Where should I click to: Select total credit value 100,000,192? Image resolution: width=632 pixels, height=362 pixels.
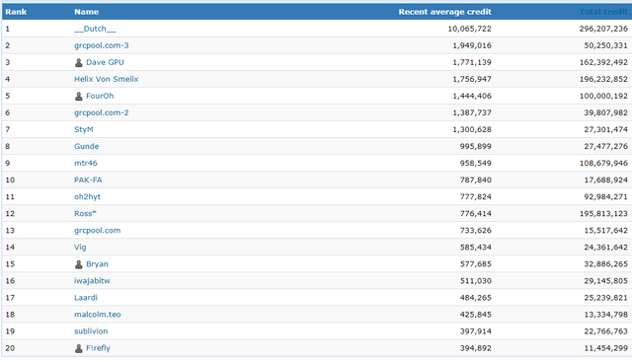point(603,97)
